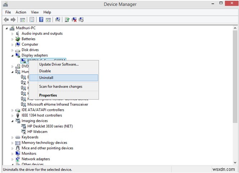Click Scan for hardware changes toolbar icon

click(58, 19)
